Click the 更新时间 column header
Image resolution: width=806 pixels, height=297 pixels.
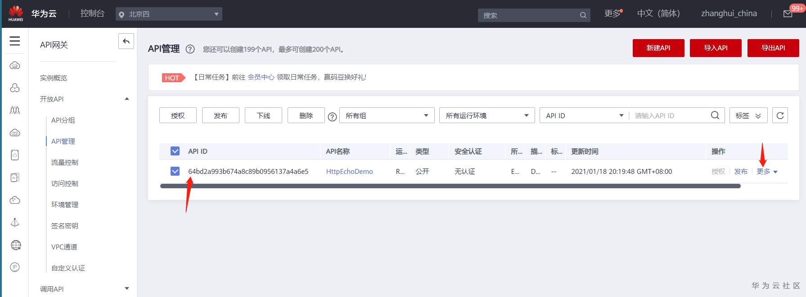pyautogui.click(x=585, y=151)
